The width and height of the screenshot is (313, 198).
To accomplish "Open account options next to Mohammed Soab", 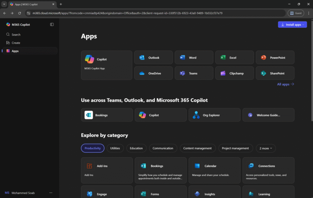I will pos(51,193).
